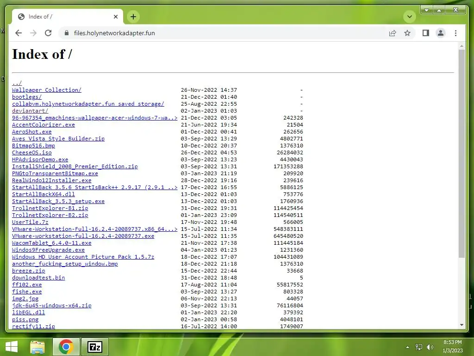Click scrollbar up arrow
This screenshot has height=356, width=474.
pyautogui.click(x=462, y=46)
